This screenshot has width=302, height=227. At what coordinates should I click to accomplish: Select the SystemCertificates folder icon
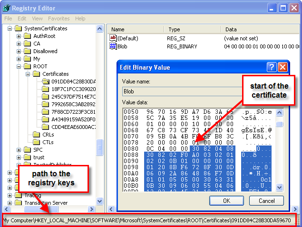pyautogui.click(x=19, y=28)
